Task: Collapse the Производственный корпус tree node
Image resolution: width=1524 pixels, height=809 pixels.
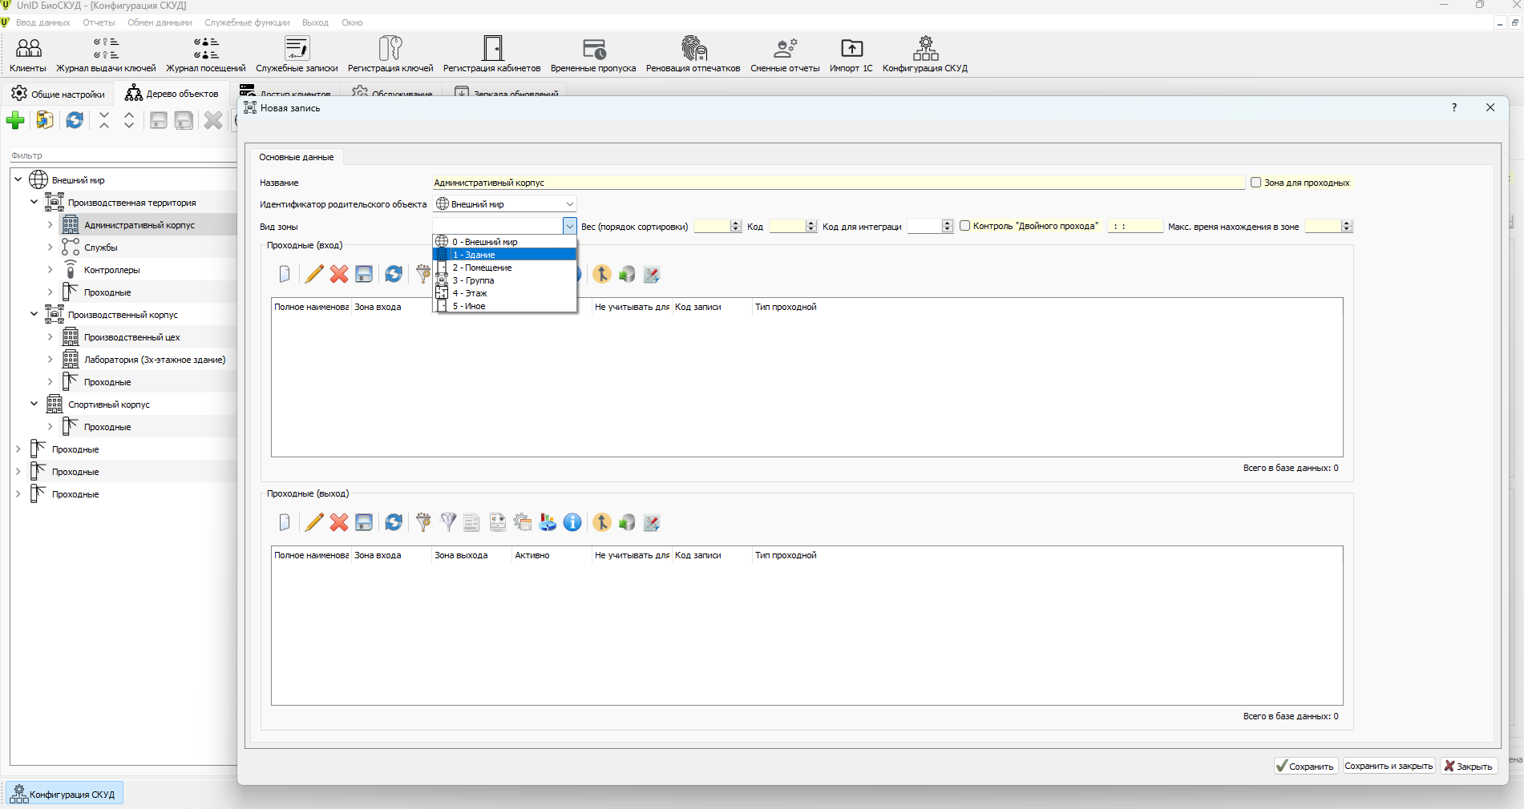Action: (x=34, y=315)
